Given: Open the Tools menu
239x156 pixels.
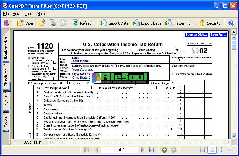Looking at the screenshot, I should coord(29,14).
